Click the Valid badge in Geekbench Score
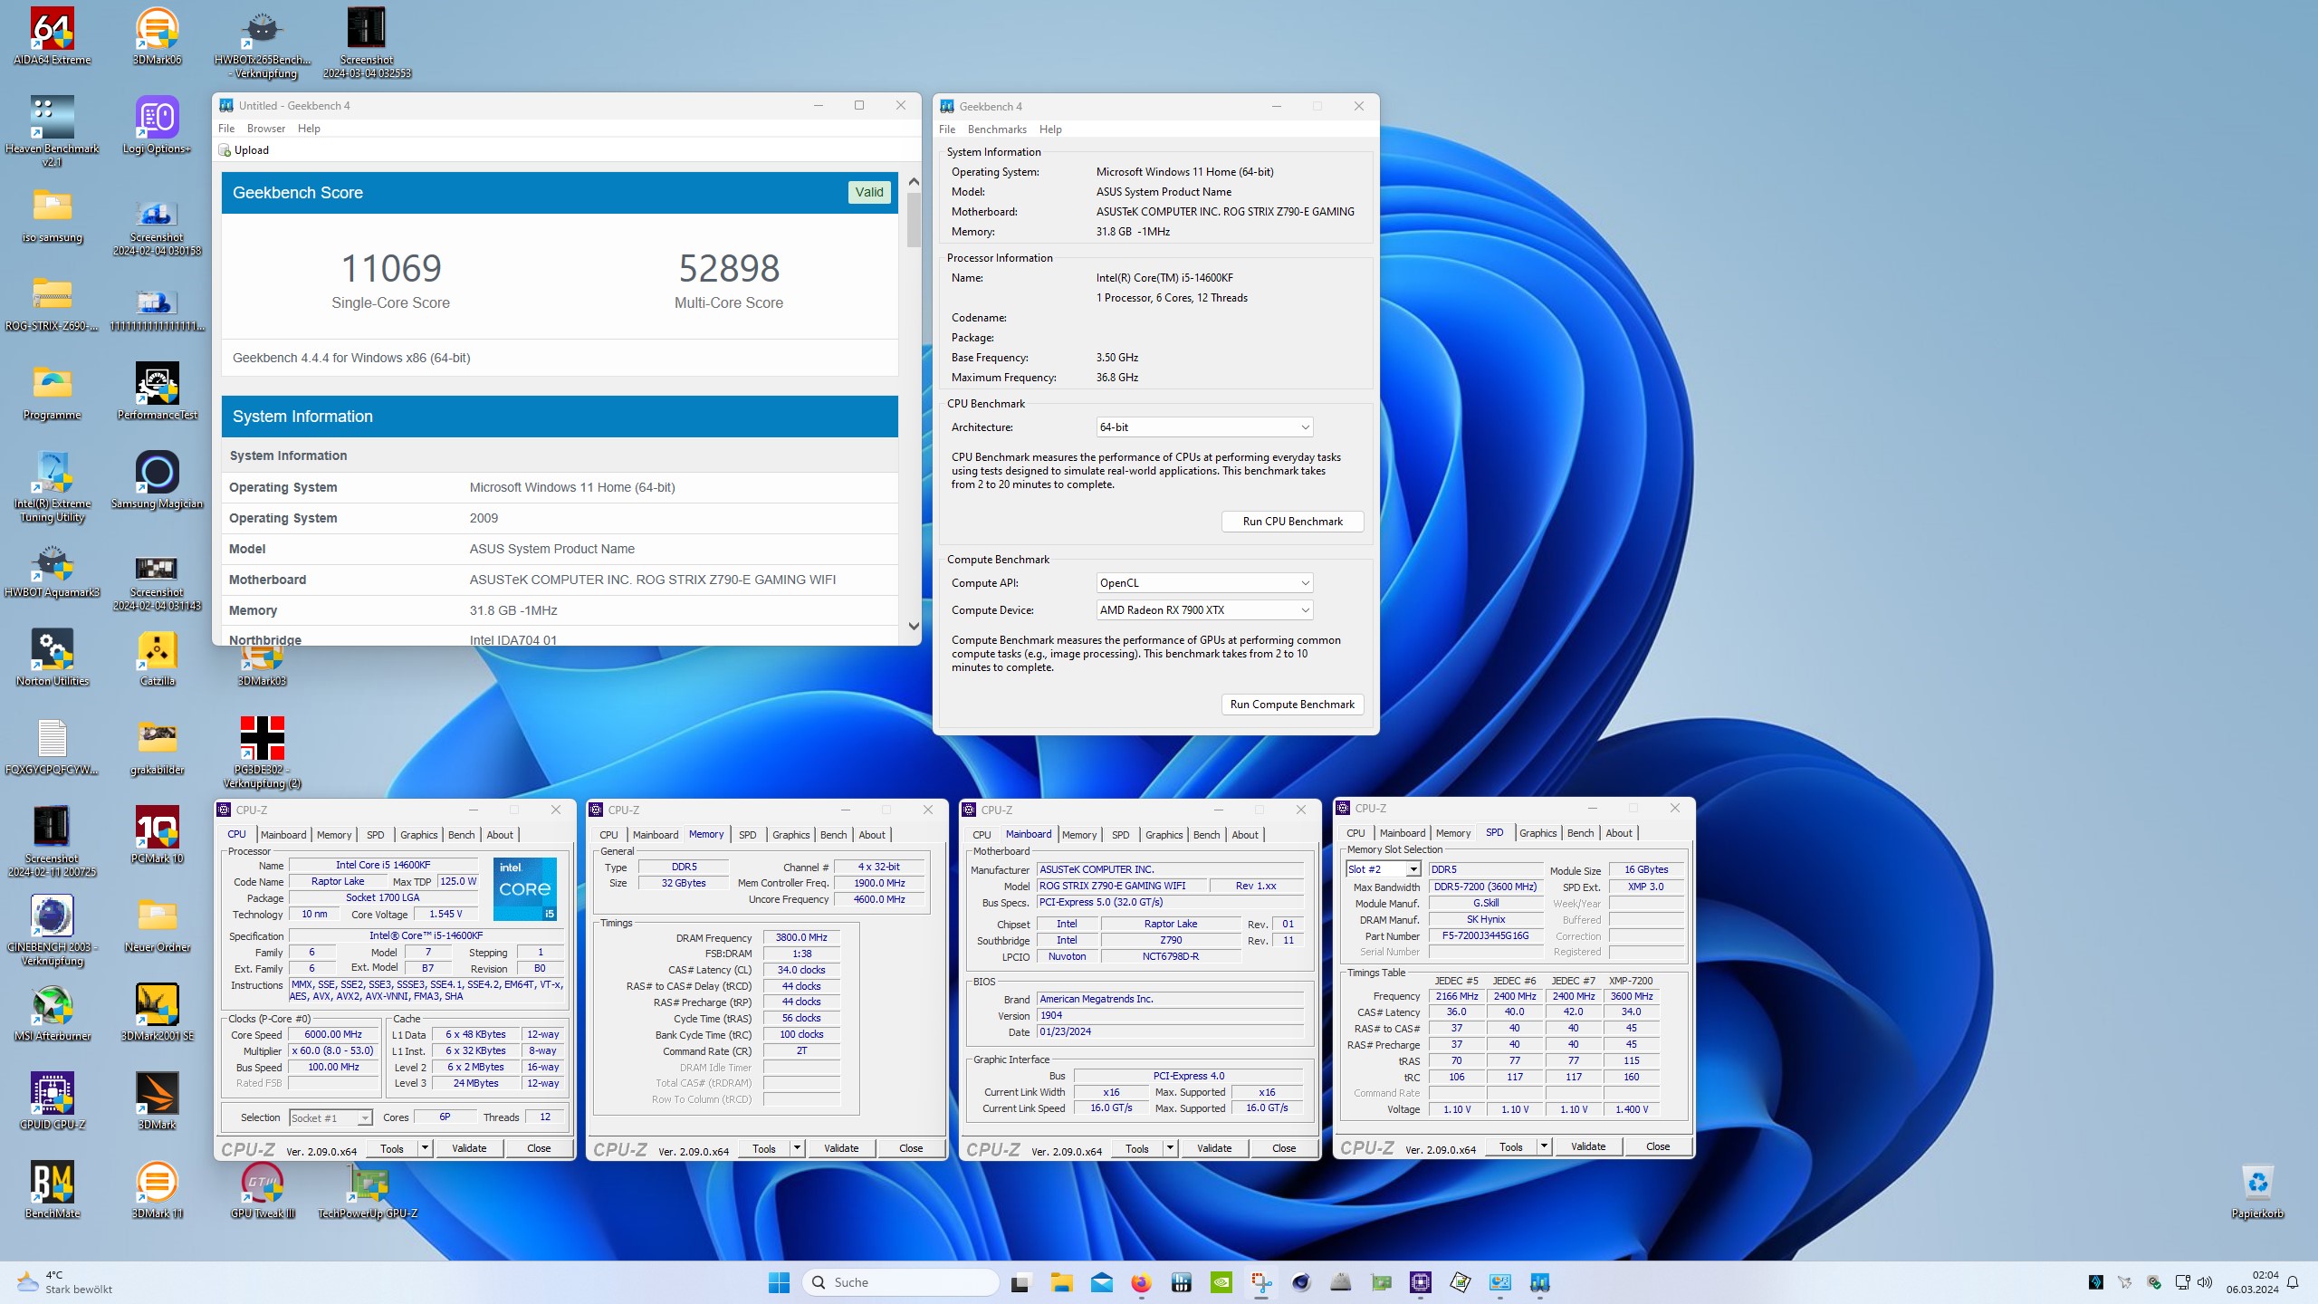The image size is (2318, 1304). [x=869, y=192]
